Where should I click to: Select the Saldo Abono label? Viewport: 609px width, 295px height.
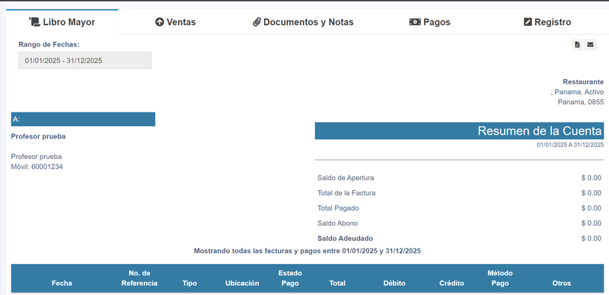click(337, 224)
